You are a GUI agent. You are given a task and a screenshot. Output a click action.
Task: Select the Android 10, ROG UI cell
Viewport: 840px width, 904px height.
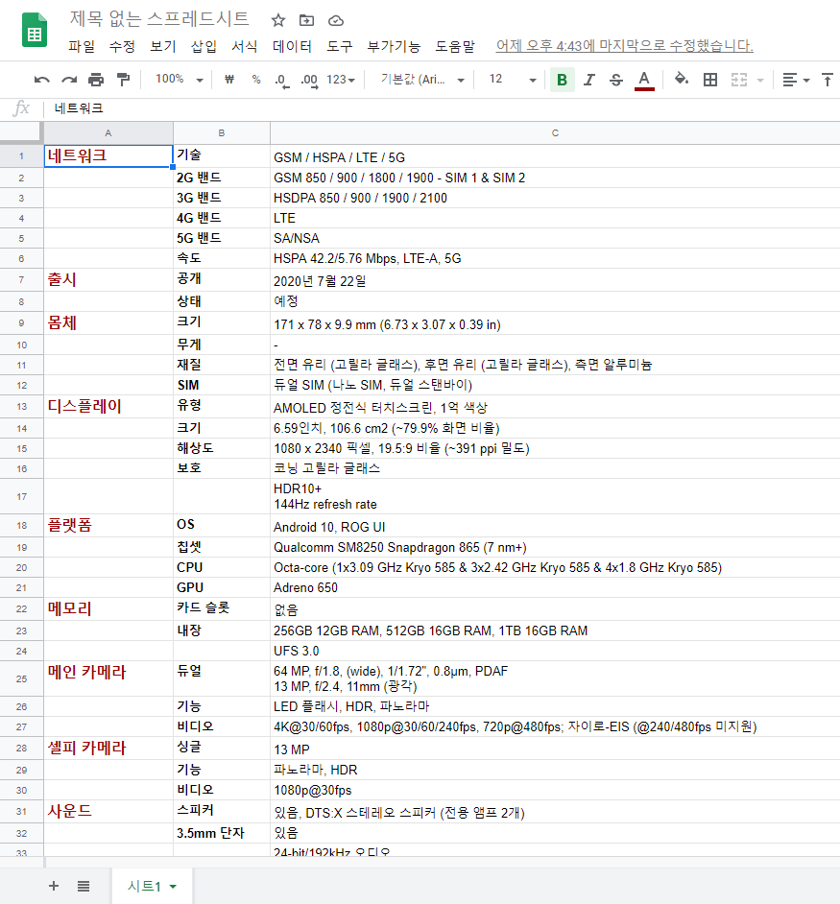555,526
